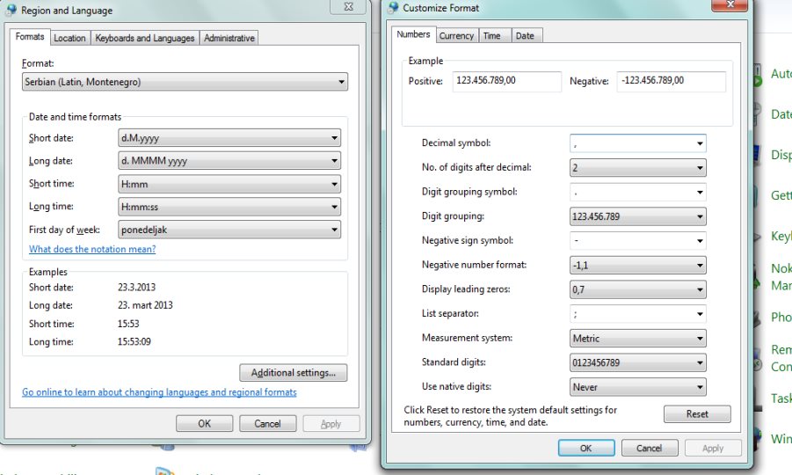Expand the Decimal symbol combo box

[x=637, y=143]
